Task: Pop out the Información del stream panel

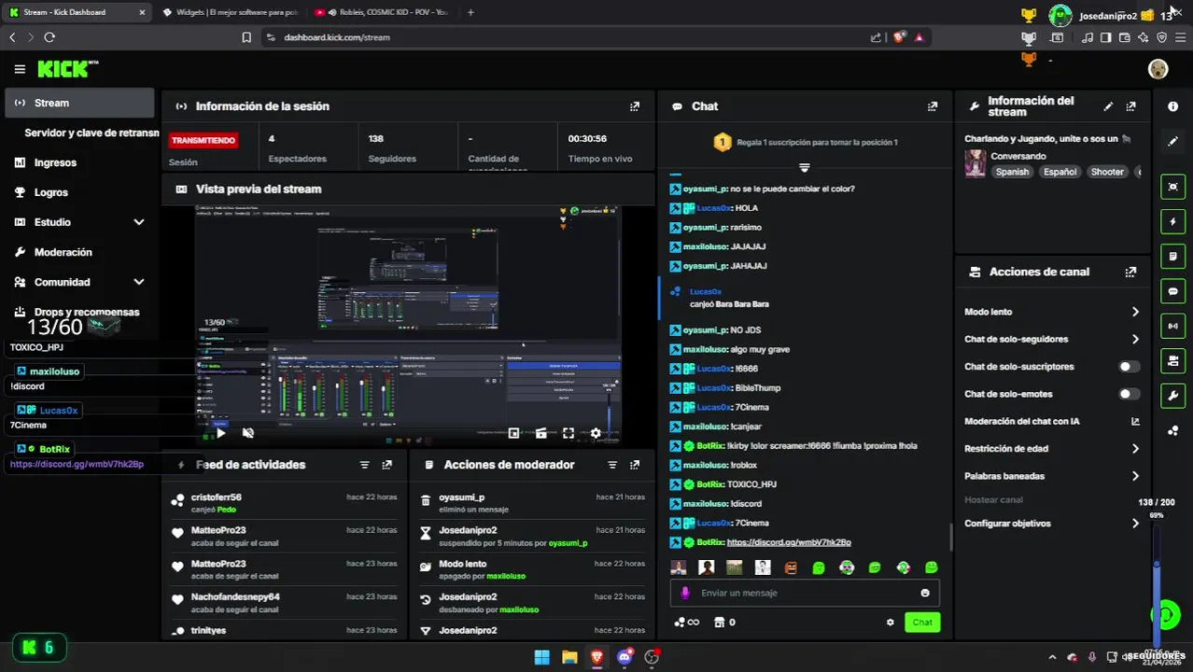Action: (x=1131, y=106)
